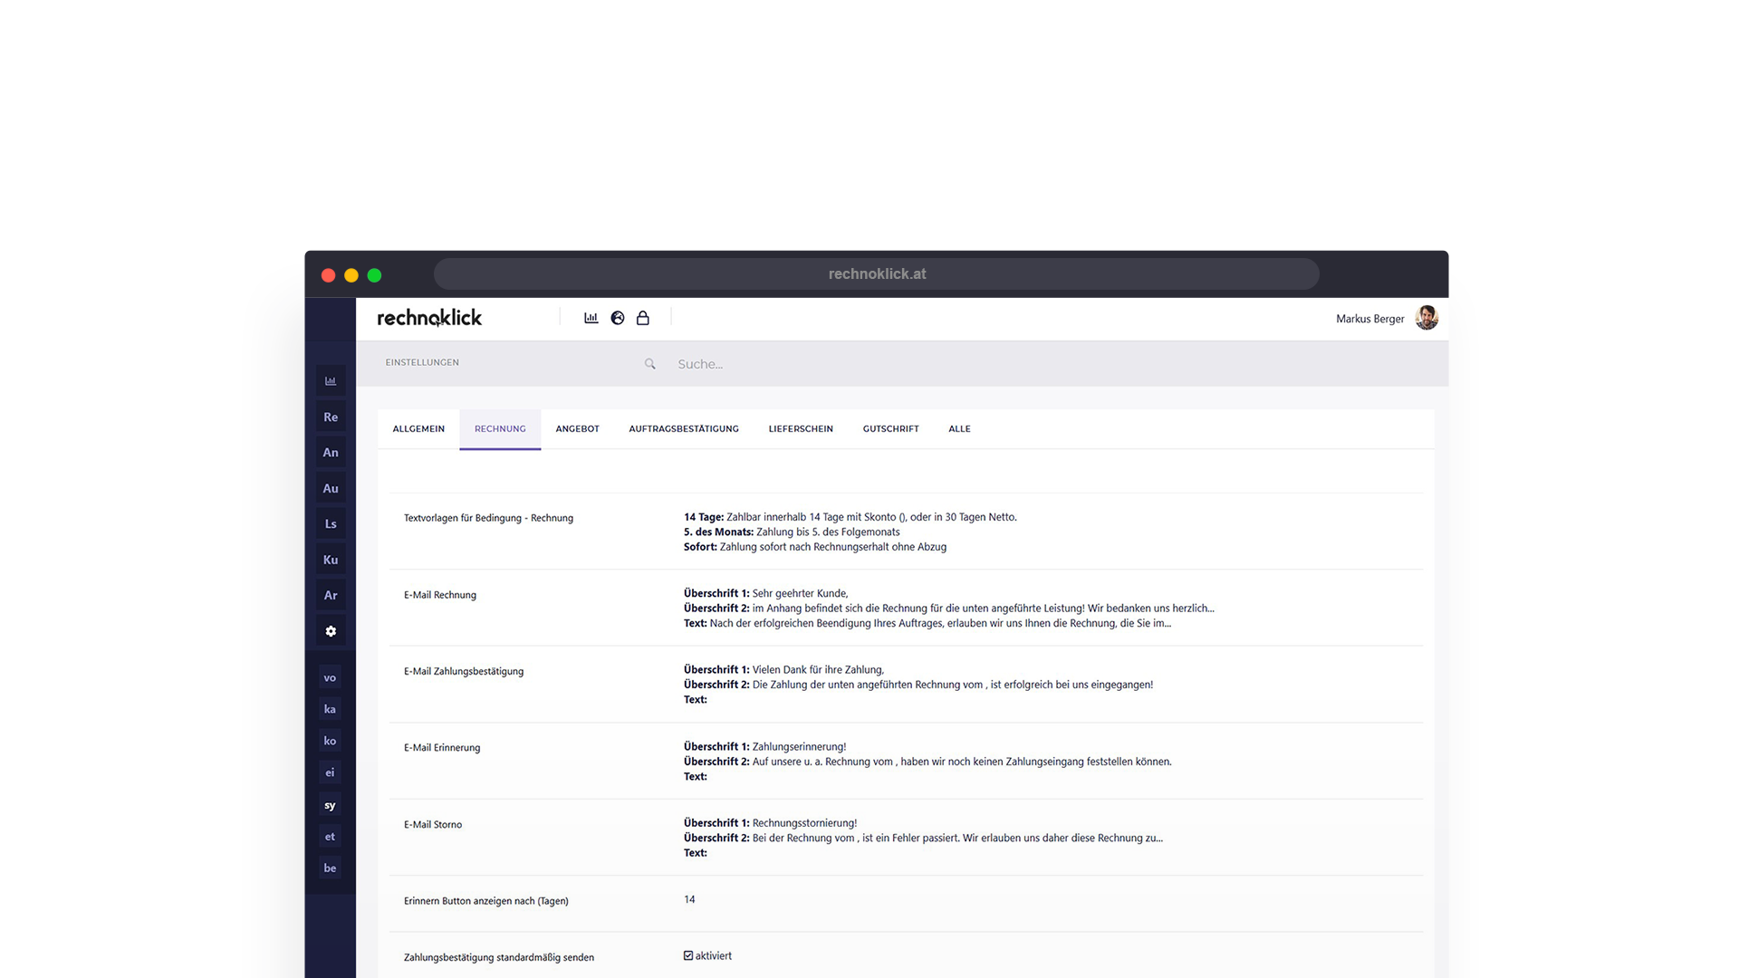The height and width of the screenshot is (978, 1739).
Task: Click the value 14 for reminder days
Action: pyautogui.click(x=689, y=899)
